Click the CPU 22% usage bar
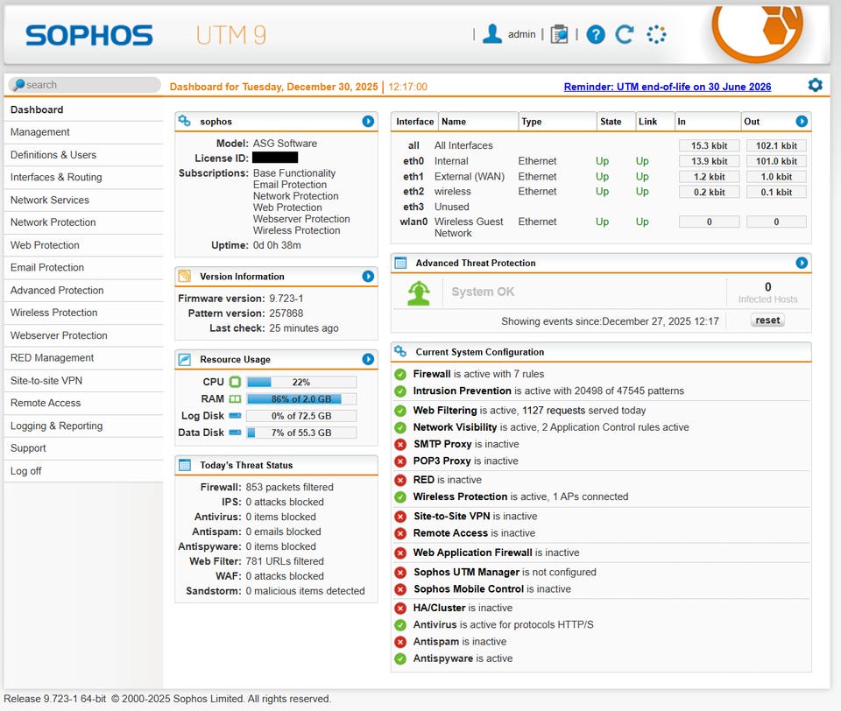The width and height of the screenshot is (841, 711). pos(301,383)
